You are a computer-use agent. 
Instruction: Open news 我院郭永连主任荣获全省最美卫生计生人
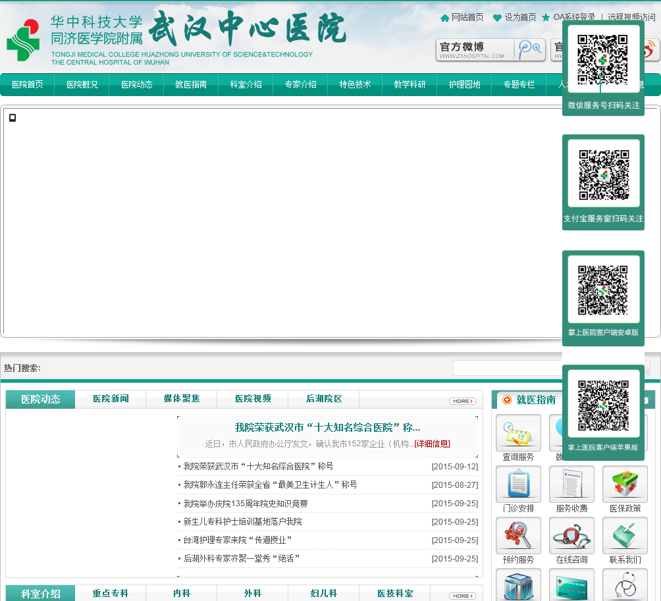click(270, 484)
